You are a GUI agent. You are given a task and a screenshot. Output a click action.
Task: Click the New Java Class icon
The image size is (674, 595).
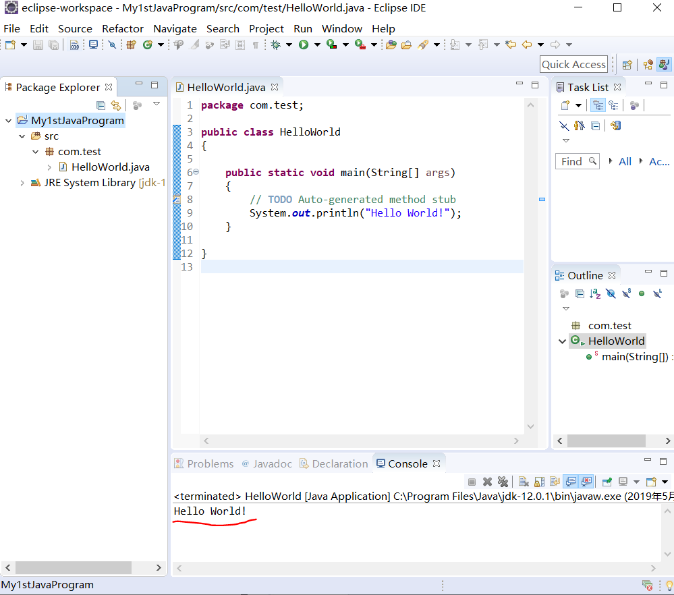(x=148, y=45)
